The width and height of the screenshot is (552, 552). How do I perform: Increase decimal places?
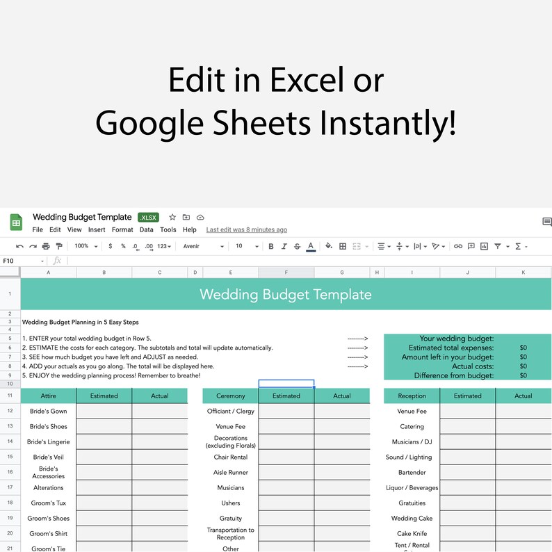click(149, 246)
